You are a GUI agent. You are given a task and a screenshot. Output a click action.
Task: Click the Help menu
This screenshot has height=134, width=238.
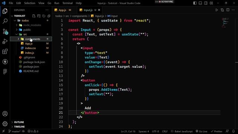tap(78, 3)
